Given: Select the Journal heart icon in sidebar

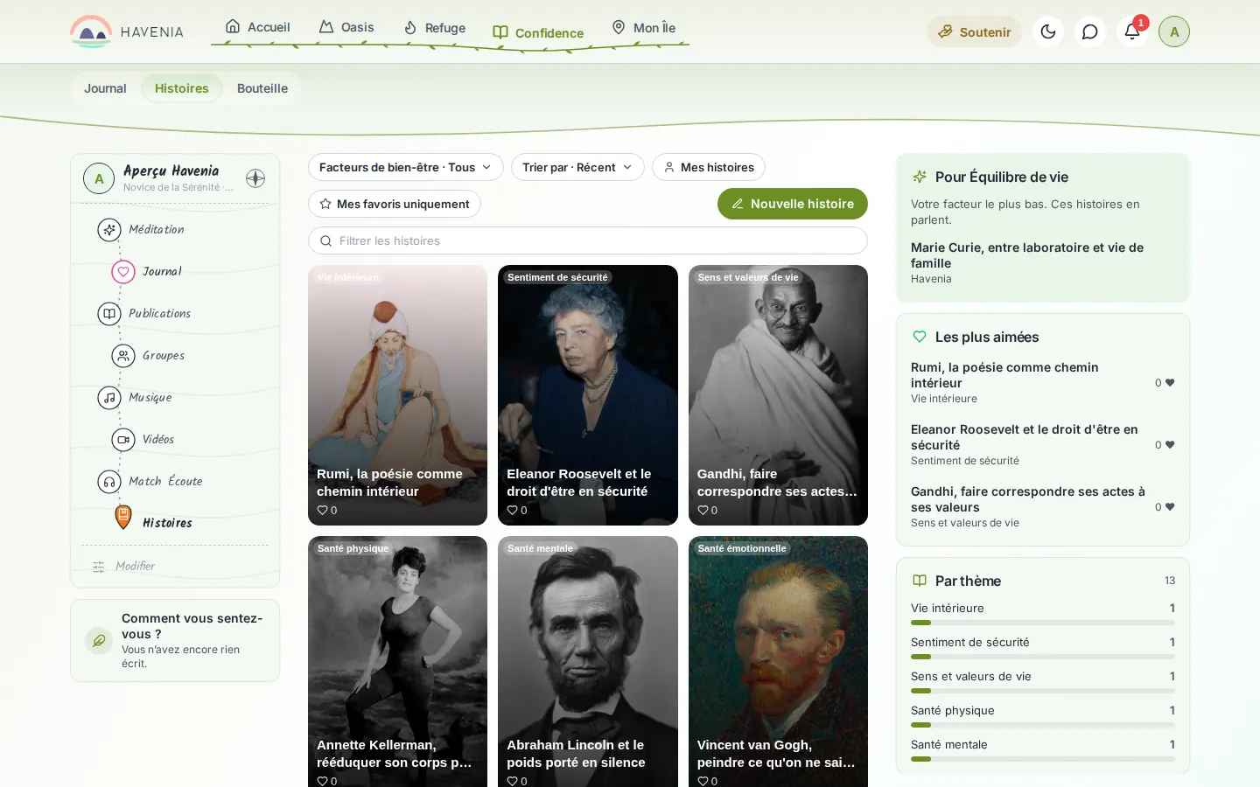Looking at the screenshot, I should point(123,271).
